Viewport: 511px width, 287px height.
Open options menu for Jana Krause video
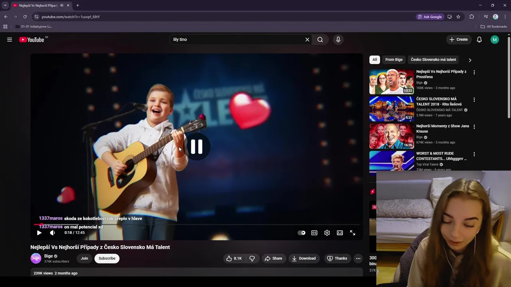[x=474, y=127]
